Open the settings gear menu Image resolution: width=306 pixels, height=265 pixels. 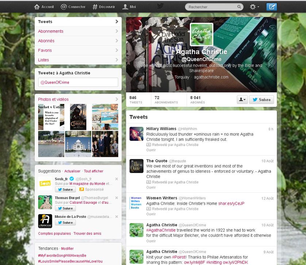(x=255, y=7)
